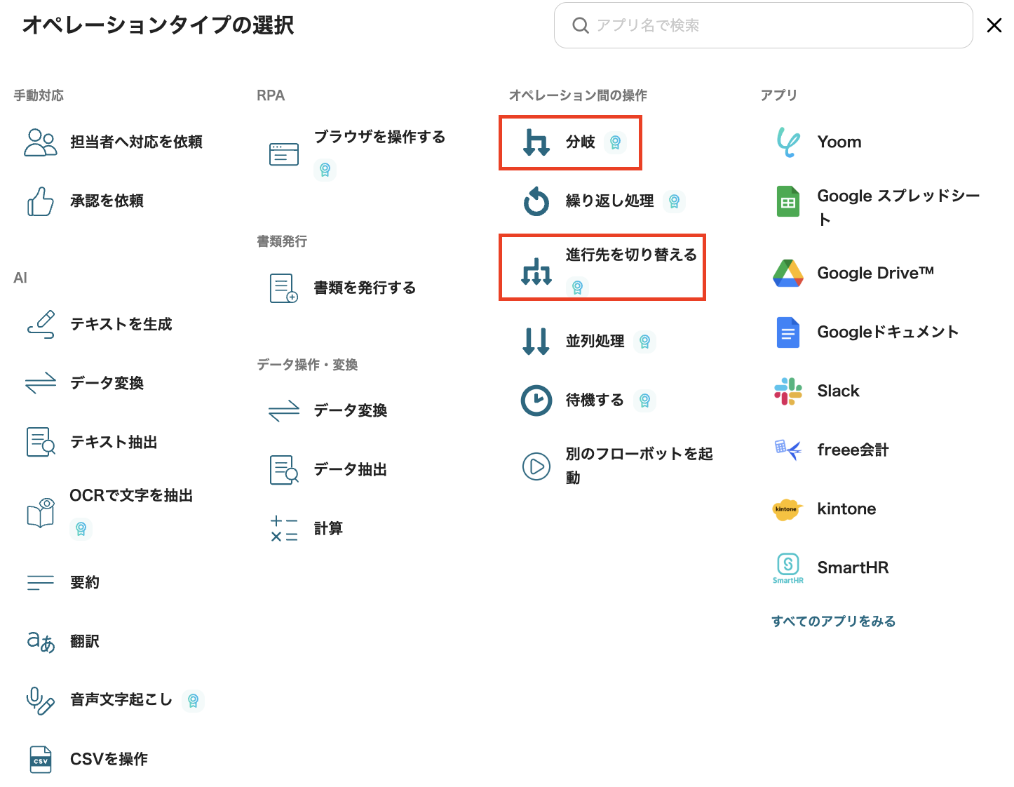Choose the 書類を発行する label
The width and height of the screenshot is (1014, 787).
365,288
